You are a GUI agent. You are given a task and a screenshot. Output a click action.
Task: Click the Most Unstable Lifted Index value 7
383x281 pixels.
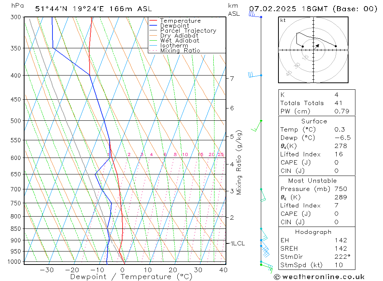pyautogui.click(x=336, y=205)
